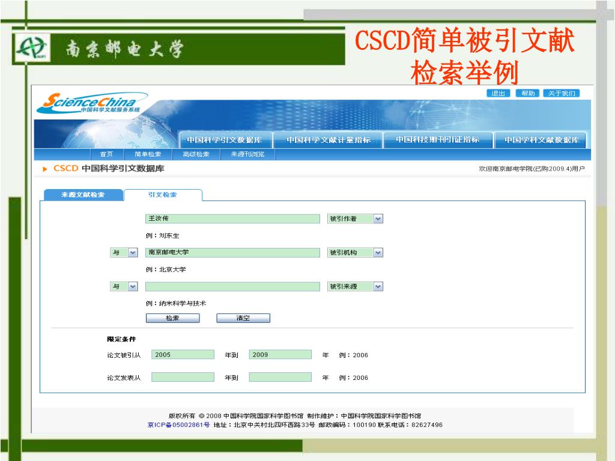Viewport: 615px width, 461px height.
Task: Click the Nanjing university emblem logo
Action: coord(31,47)
